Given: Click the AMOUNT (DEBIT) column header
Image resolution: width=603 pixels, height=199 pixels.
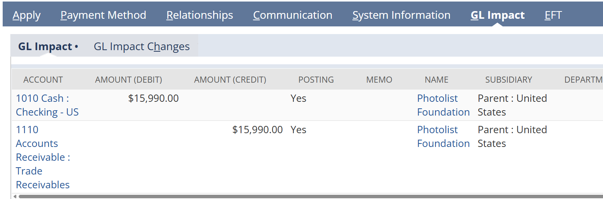Looking at the screenshot, I should click(x=129, y=80).
